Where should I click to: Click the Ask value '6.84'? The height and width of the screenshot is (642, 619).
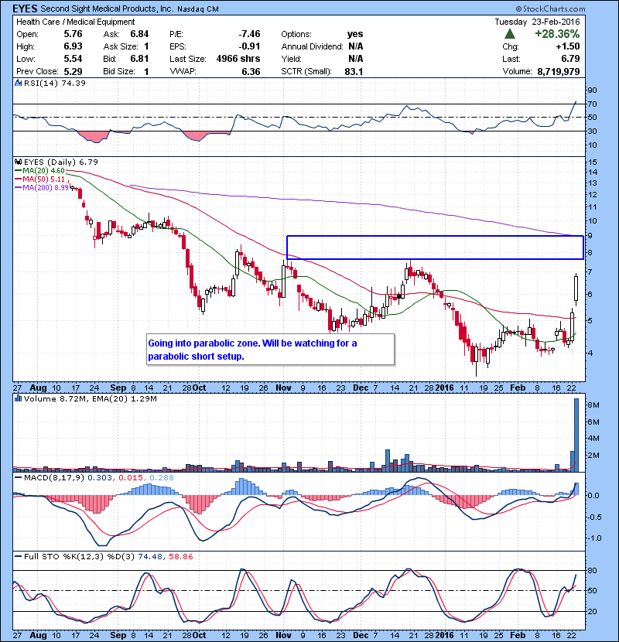(139, 34)
